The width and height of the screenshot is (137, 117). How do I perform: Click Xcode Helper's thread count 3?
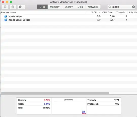click(x=126, y=16)
